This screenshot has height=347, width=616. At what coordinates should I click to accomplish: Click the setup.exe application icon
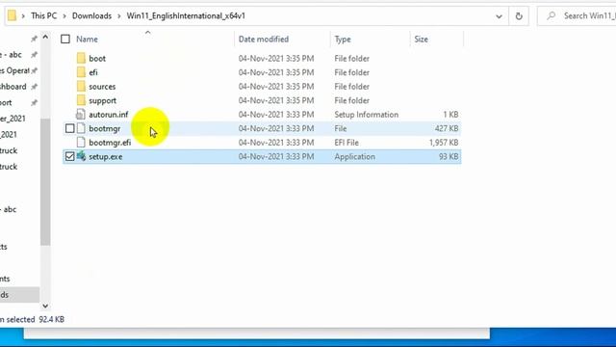coord(81,156)
